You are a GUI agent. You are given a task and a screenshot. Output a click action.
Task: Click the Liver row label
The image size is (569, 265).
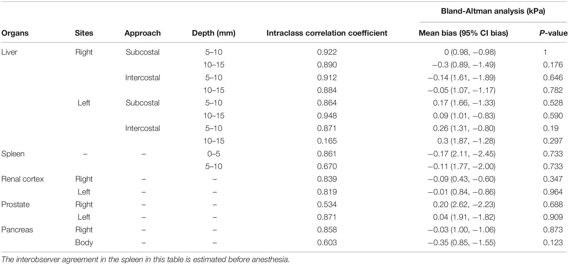click(9, 52)
